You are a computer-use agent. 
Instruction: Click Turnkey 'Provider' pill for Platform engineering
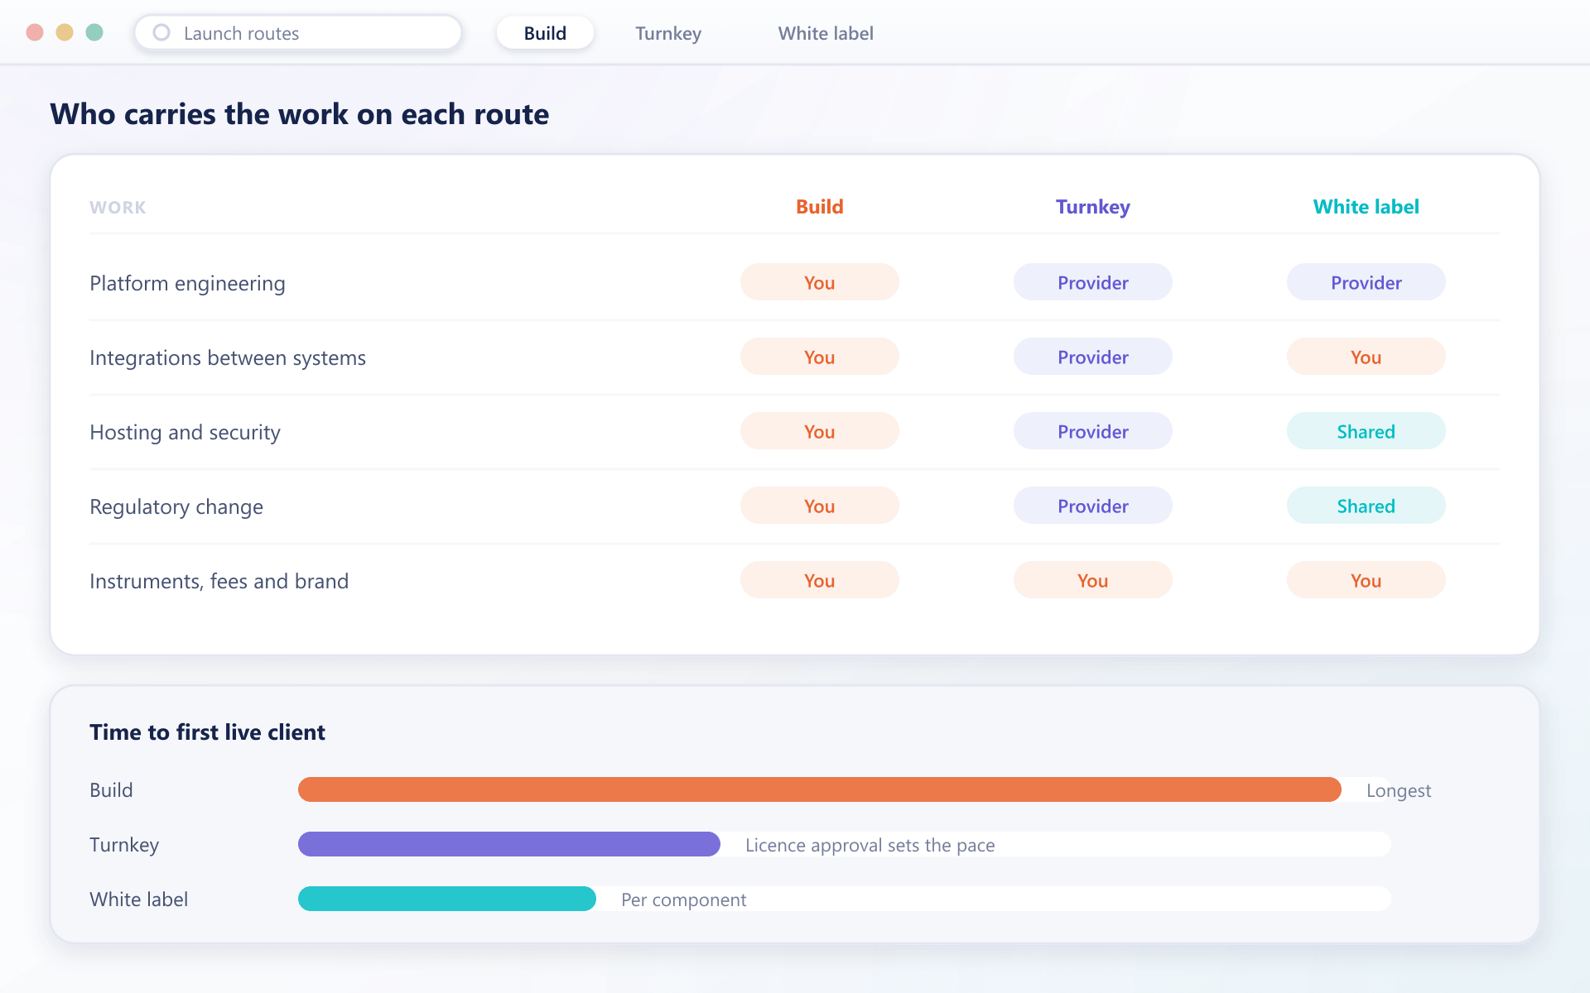tap(1093, 282)
